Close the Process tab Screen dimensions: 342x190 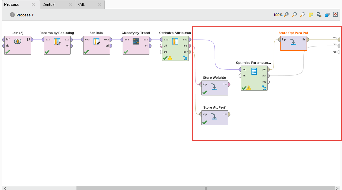(33, 4)
